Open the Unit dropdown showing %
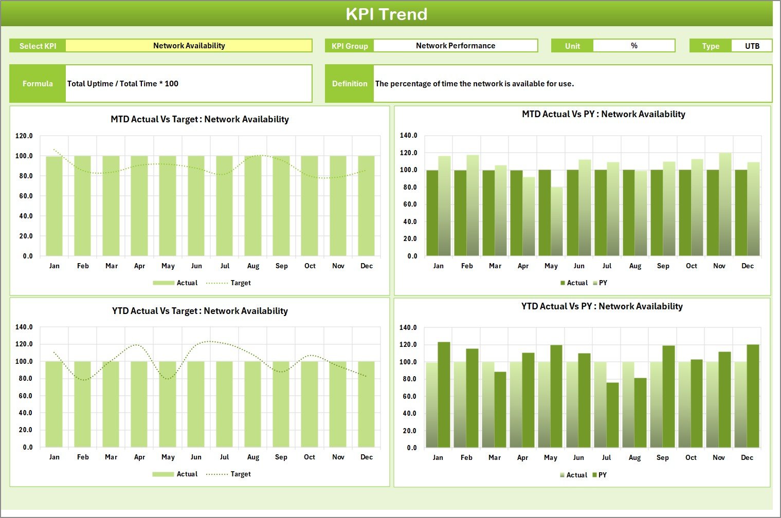The image size is (781, 518). pos(634,45)
